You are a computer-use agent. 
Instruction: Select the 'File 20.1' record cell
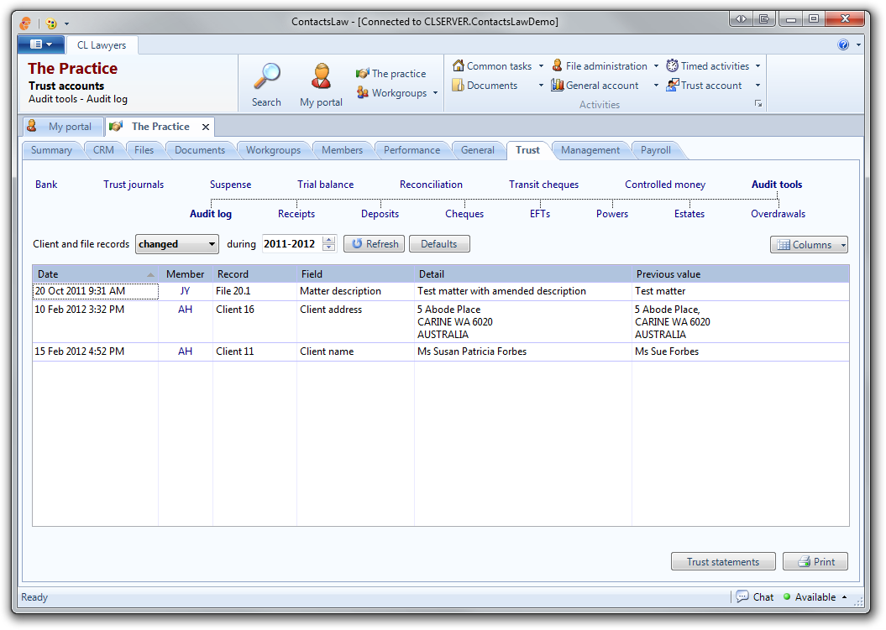click(254, 291)
